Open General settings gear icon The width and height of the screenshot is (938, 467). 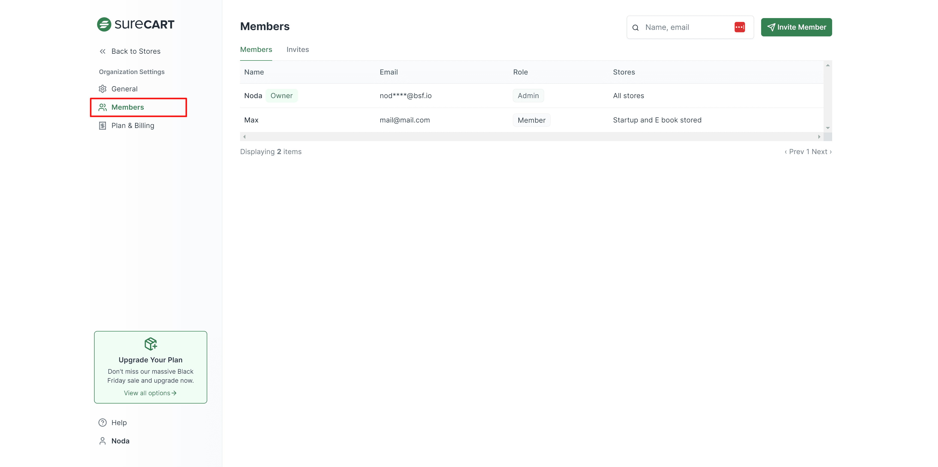103,89
